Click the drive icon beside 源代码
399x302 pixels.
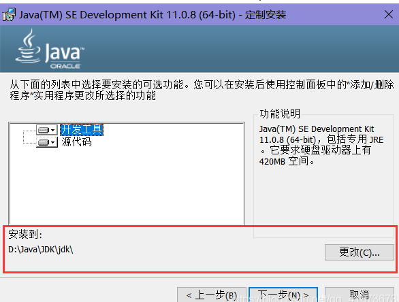click(x=44, y=142)
